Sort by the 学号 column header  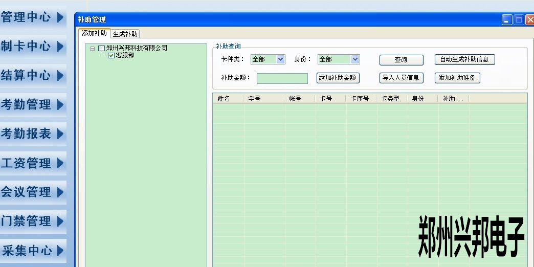pos(264,98)
